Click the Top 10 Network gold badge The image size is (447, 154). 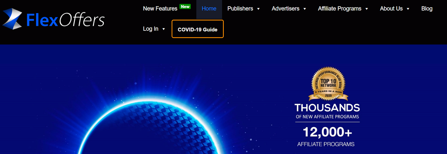328,84
